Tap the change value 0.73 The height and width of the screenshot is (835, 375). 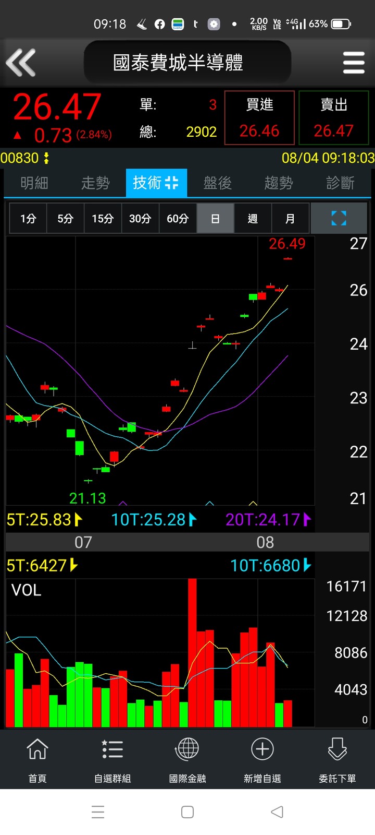pyautogui.click(x=53, y=136)
